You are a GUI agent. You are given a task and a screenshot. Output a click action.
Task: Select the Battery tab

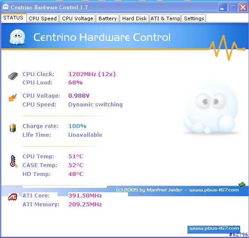click(x=107, y=18)
